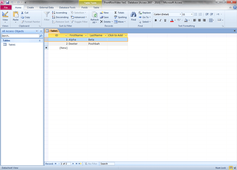Screen dimensions: 237x170
Task: Apply Italic text formatting
Action: pyautogui.click(x=160, y=20)
